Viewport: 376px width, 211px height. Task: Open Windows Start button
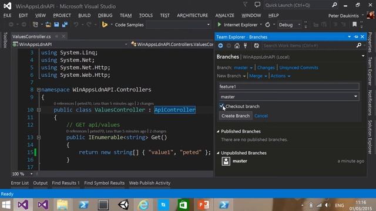[6, 205]
